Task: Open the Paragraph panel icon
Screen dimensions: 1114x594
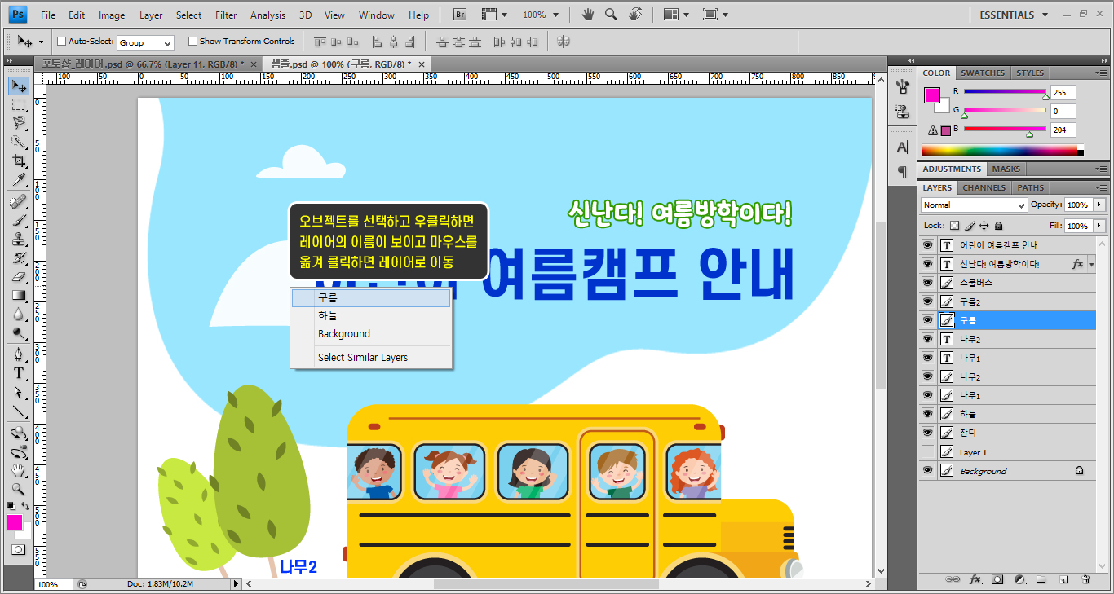Action: point(902,171)
